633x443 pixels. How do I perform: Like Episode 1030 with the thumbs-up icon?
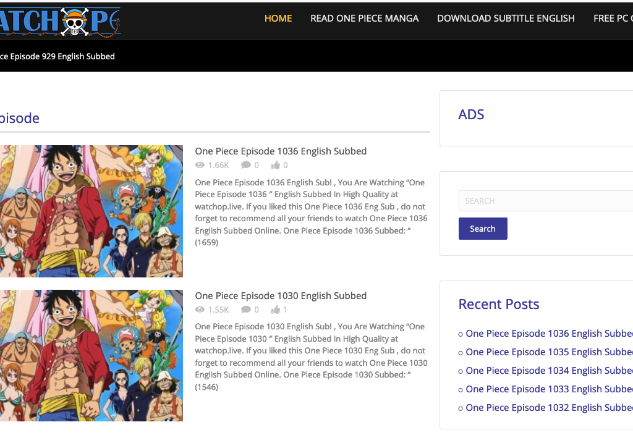pyautogui.click(x=276, y=310)
